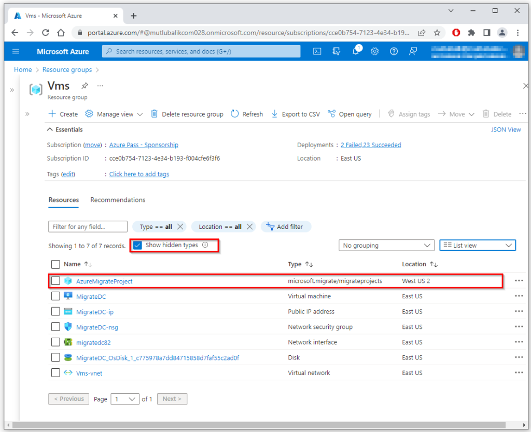
Task: Sort resources by the Type column
Action: tap(300, 264)
